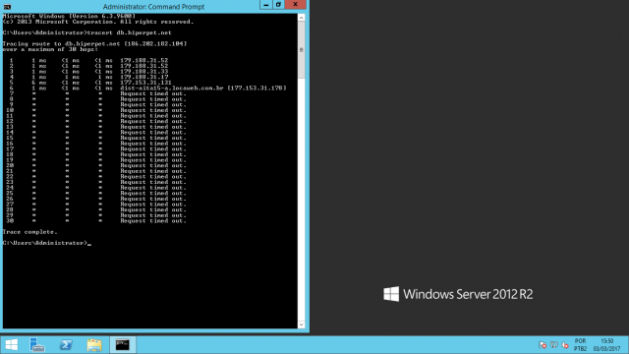The image size is (629, 354).
Task: Launch Server Manager from the taskbar
Action: (37, 345)
